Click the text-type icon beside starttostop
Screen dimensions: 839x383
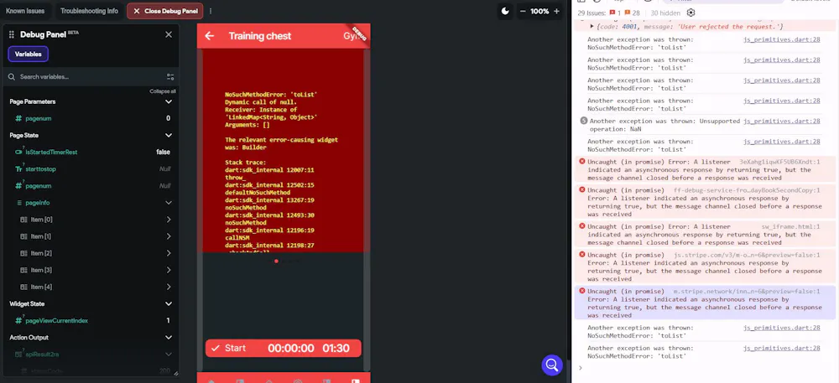(x=18, y=169)
